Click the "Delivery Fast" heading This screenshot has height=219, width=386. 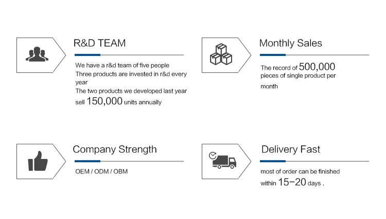291,150
